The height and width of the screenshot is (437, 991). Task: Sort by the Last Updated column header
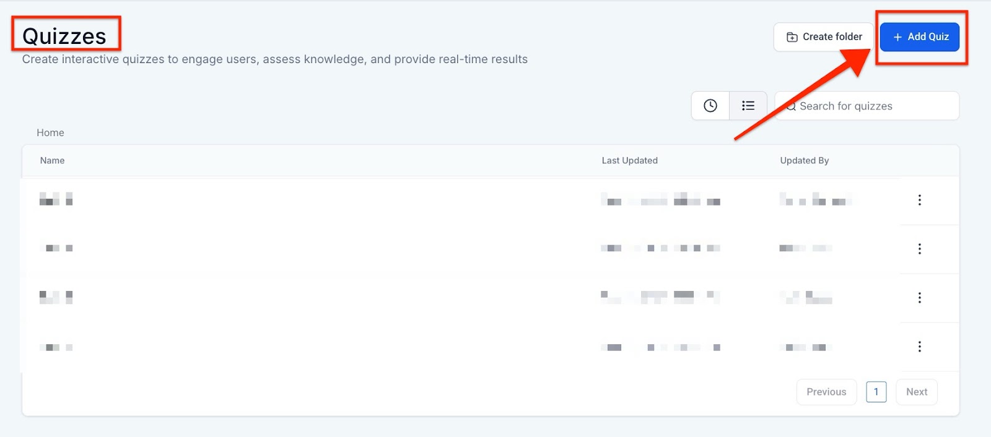(629, 160)
